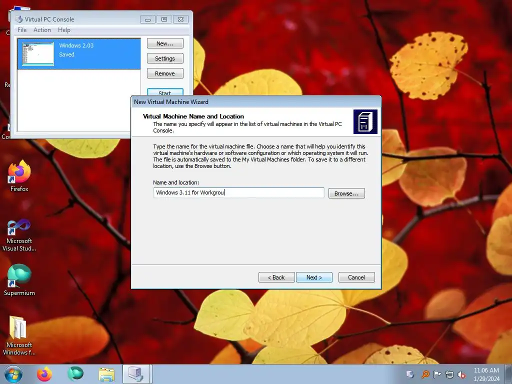Click Virtual PC tray icon
Image resolution: width=512 pixels, height=384 pixels.
tap(410, 374)
